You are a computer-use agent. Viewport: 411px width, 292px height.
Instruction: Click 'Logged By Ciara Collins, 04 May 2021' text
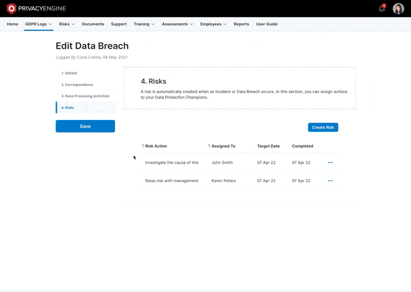91,57
